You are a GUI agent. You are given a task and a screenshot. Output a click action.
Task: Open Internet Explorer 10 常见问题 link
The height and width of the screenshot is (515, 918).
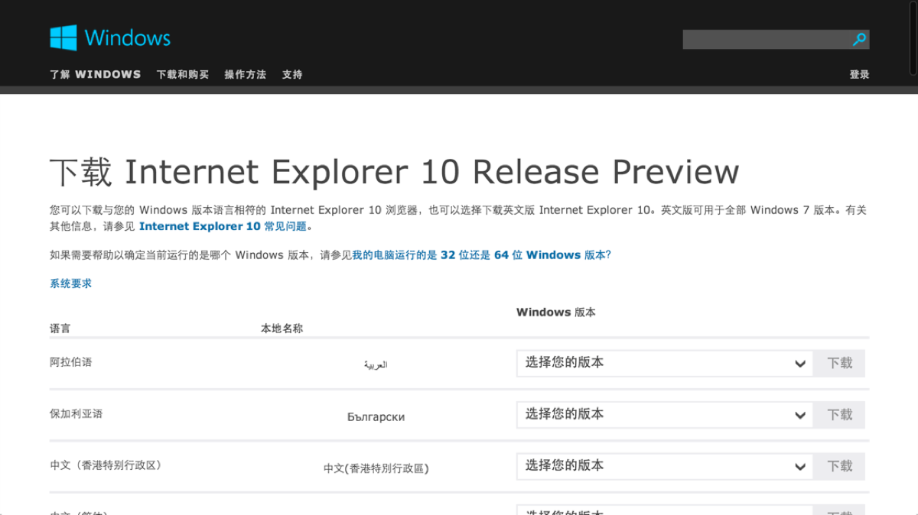(x=223, y=226)
